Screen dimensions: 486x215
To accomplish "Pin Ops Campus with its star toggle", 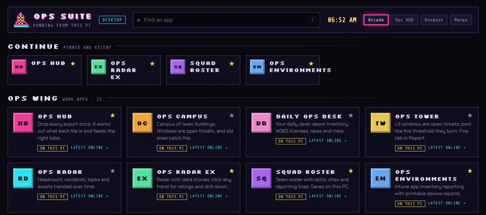I will [x=232, y=115].
